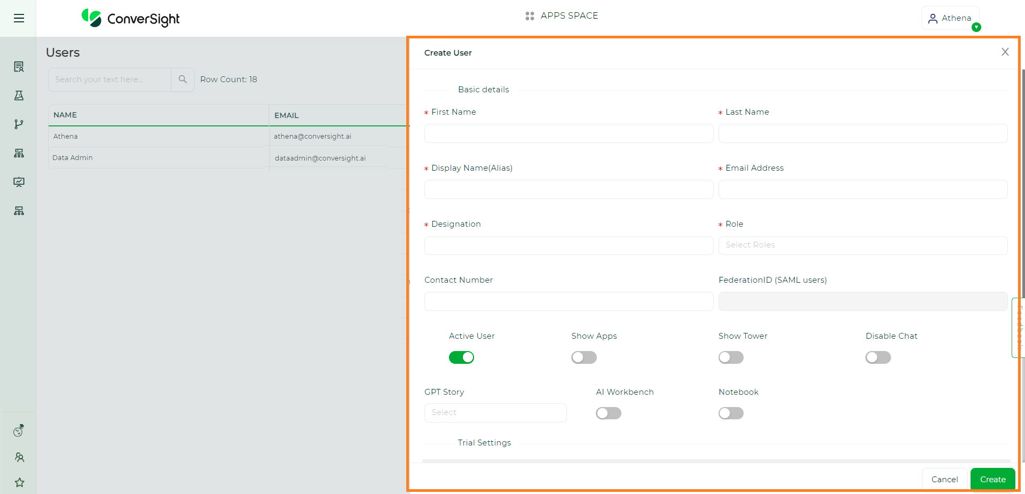Enable the Notebook toggle
This screenshot has height=494, width=1025.
[x=731, y=413]
